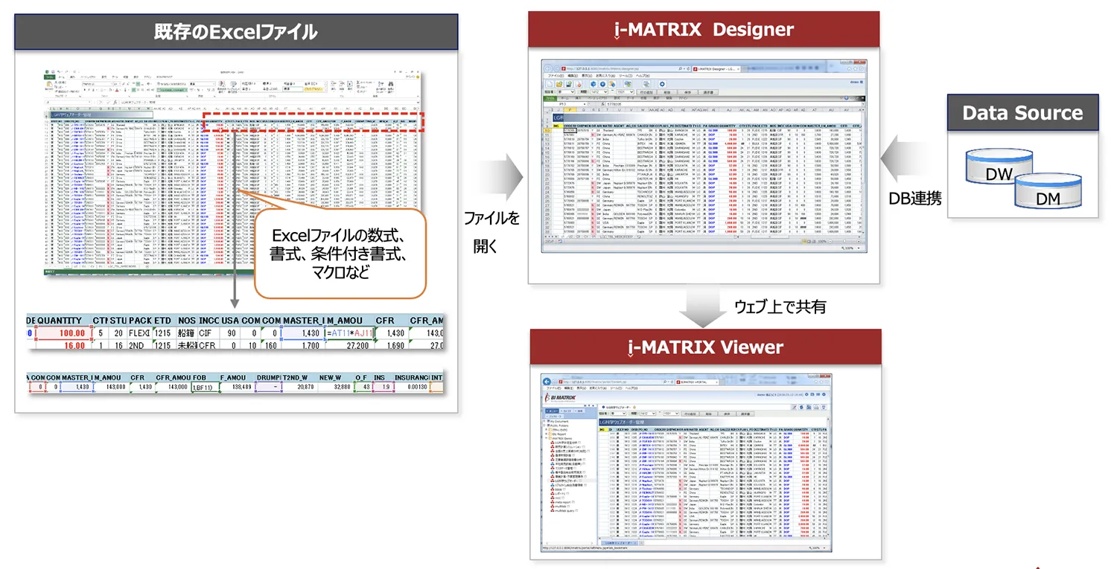Click the back arrow in the Designer browser
Screen dimensions: 1117x569
point(548,68)
